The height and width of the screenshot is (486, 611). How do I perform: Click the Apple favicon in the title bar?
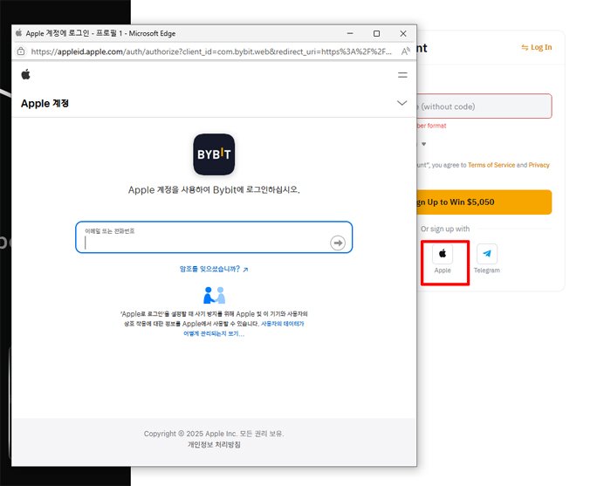18,33
